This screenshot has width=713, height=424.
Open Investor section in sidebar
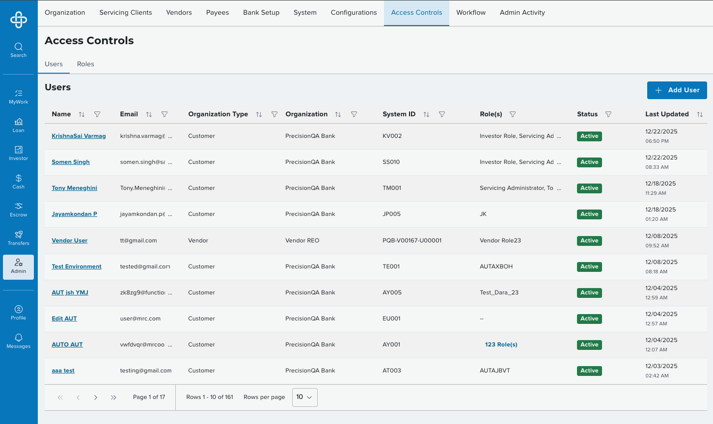[19, 153]
